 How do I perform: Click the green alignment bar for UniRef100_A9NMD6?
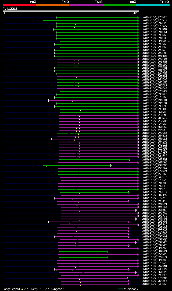tap(77, 166)
